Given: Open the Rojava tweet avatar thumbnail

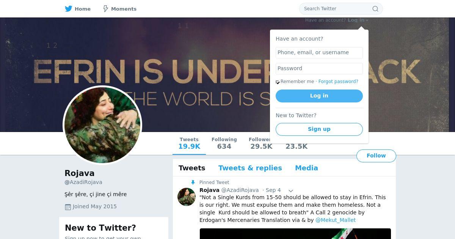Looking at the screenshot, I should click(187, 197).
